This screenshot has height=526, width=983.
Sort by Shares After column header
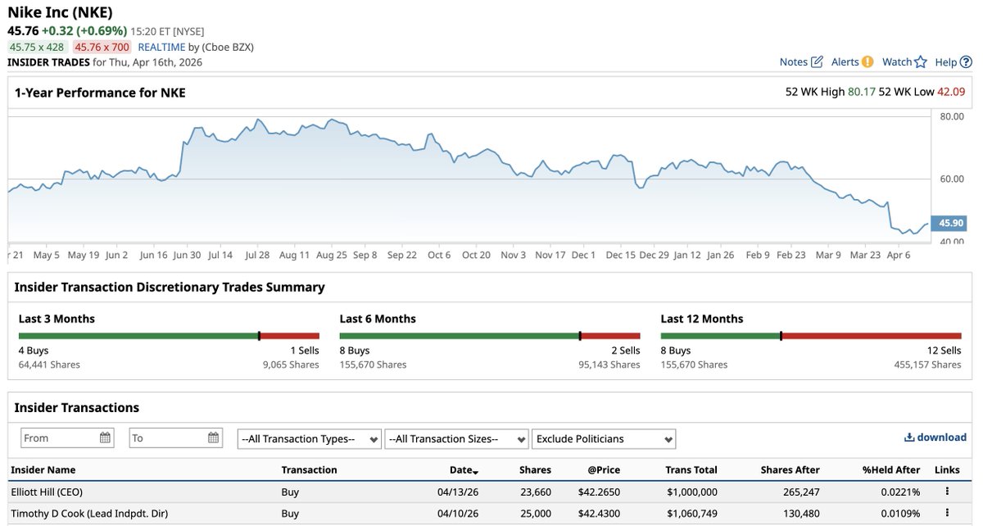click(790, 469)
